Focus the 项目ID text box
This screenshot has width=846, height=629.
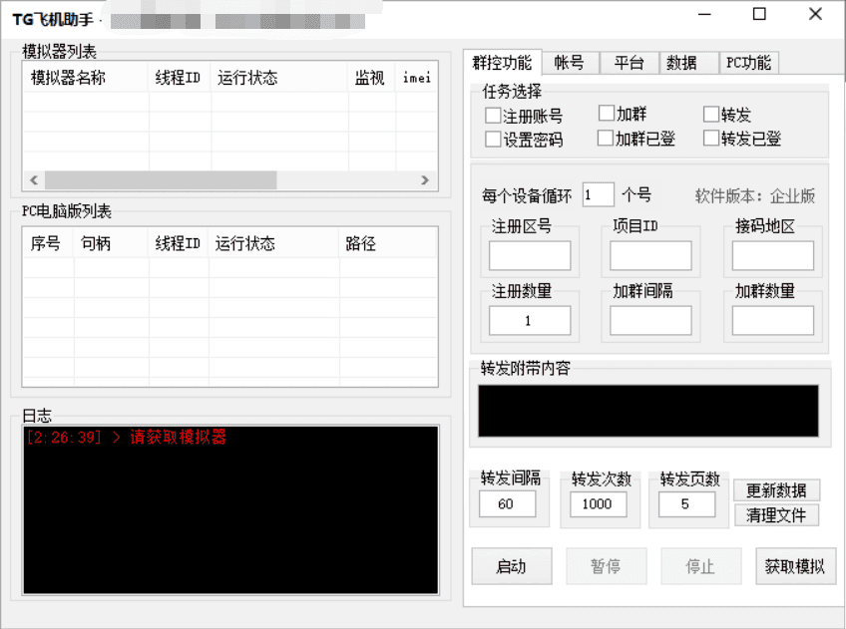[x=650, y=256]
